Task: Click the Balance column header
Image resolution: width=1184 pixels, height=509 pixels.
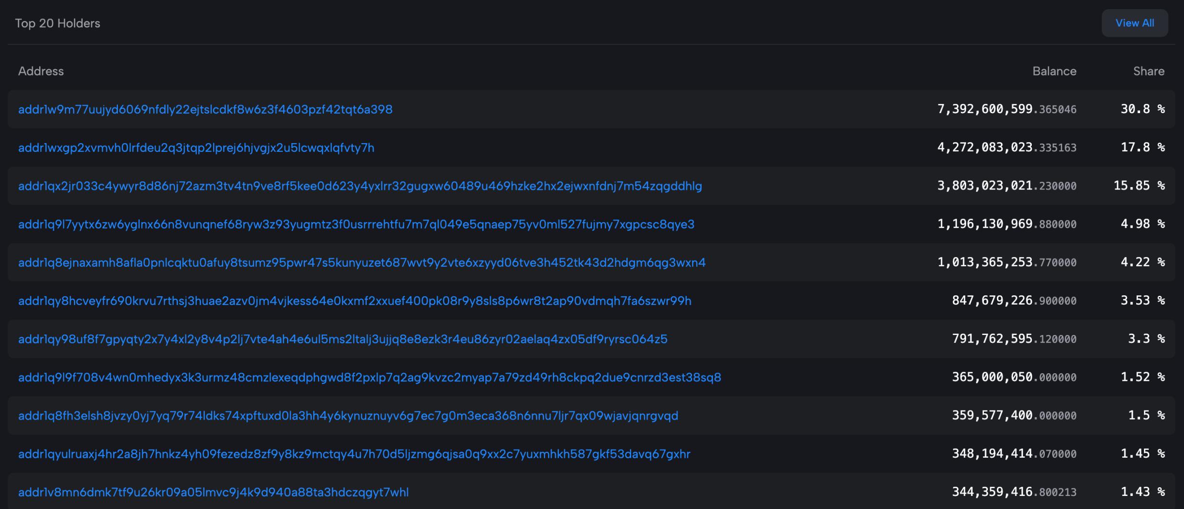Action: (1054, 71)
